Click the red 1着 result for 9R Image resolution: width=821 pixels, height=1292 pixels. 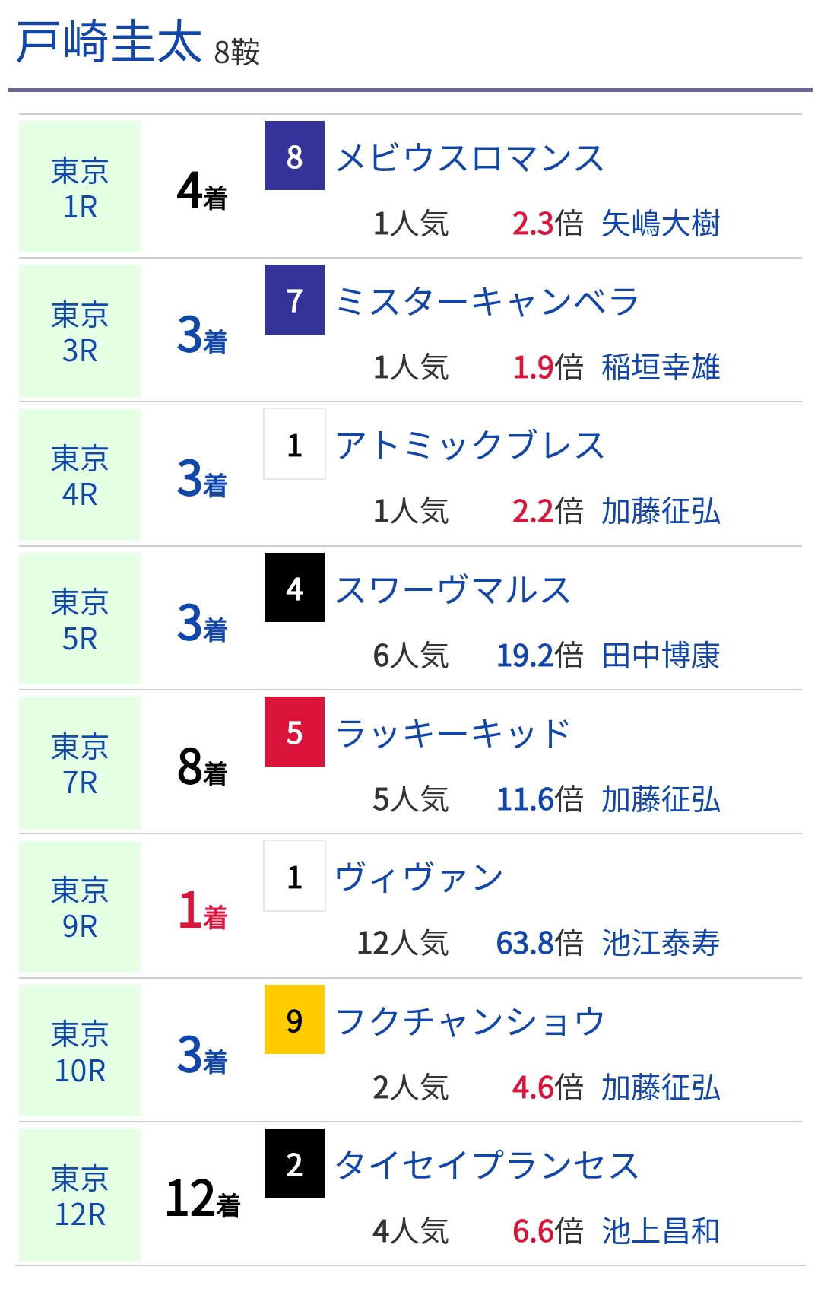202,910
